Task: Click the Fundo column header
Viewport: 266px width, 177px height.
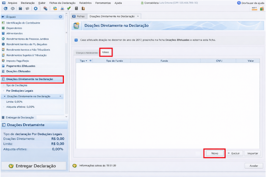Action: click(164, 61)
